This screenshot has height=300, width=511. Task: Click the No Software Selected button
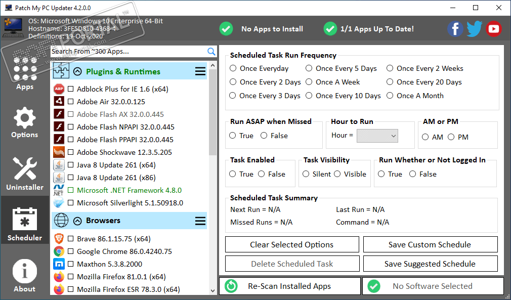(433, 286)
